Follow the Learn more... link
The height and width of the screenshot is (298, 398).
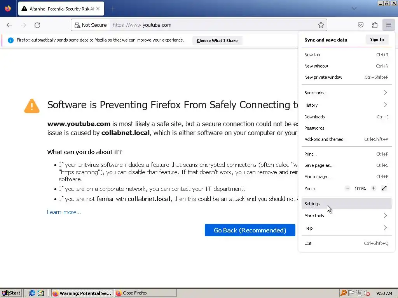[64, 212]
